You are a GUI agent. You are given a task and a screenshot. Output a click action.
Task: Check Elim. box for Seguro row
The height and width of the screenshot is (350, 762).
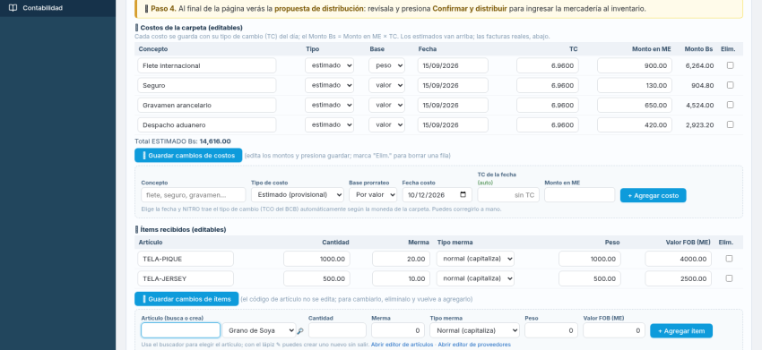point(730,85)
